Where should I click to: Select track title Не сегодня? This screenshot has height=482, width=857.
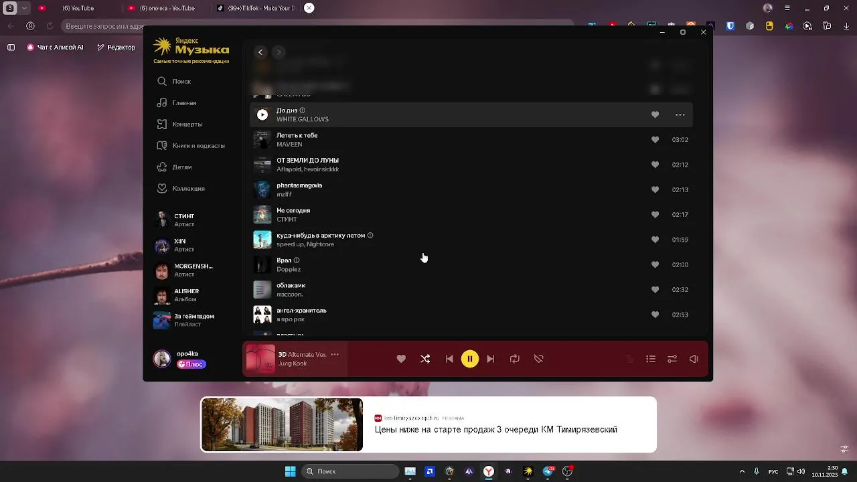293,210
